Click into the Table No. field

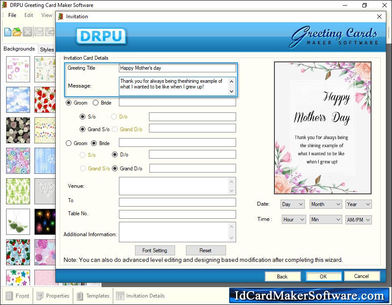pos(178,214)
